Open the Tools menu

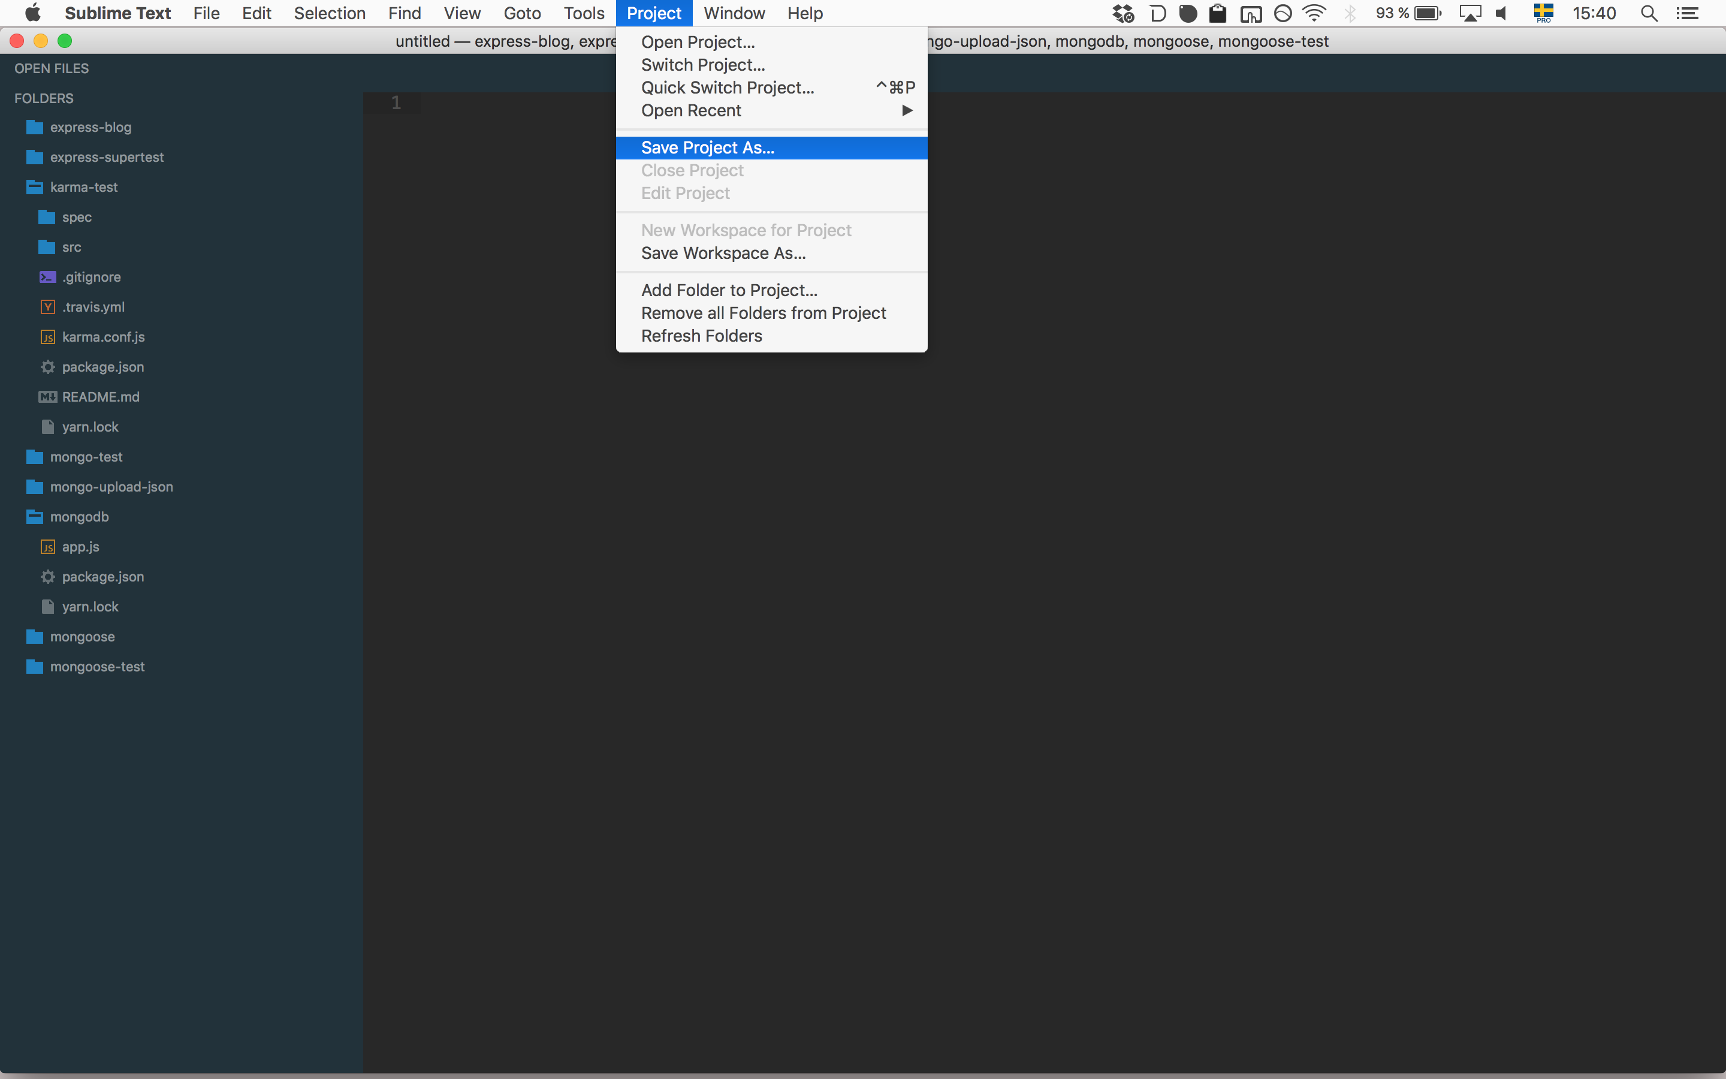(x=583, y=14)
